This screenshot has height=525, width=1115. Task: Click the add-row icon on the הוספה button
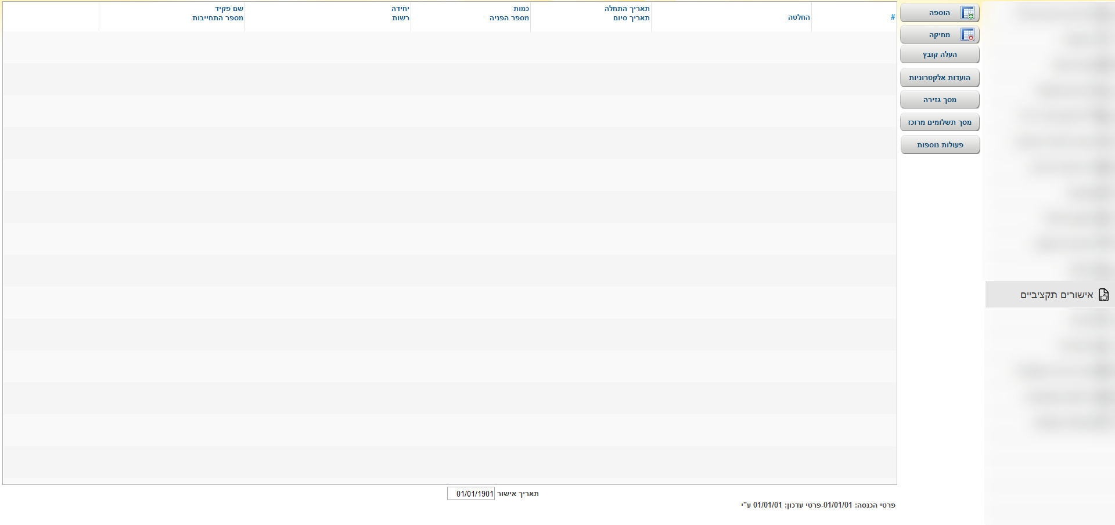point(967,13)
